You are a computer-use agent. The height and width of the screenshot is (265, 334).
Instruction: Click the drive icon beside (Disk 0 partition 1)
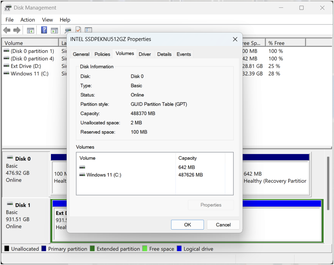coord(6,51)
